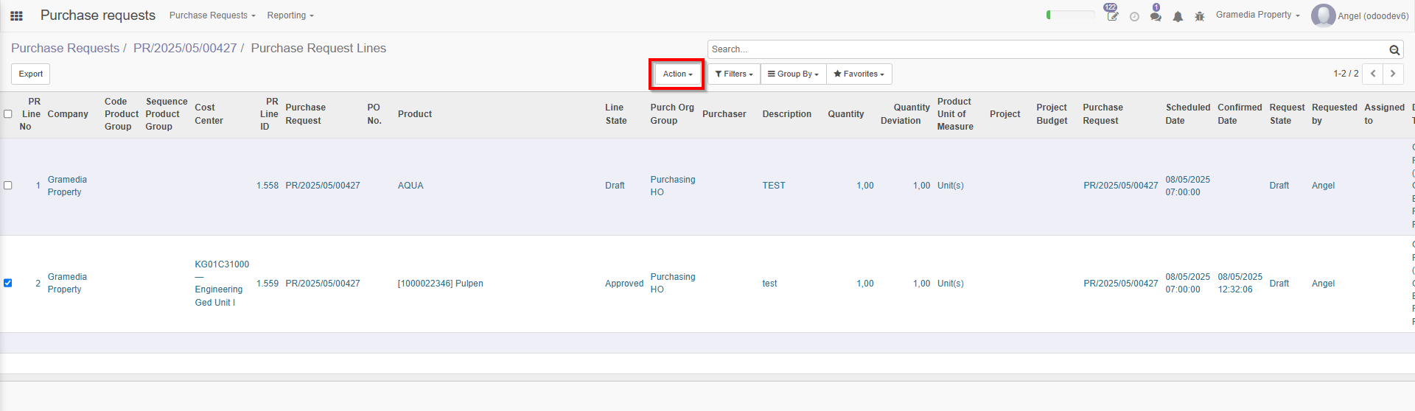Sort by Confirmed Date column header

[x=1240, y=114]
